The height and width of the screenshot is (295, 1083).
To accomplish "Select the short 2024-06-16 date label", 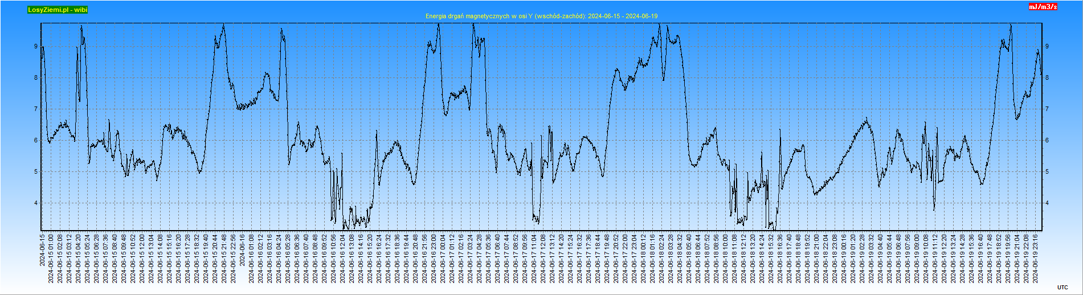I will click(243, 249).
